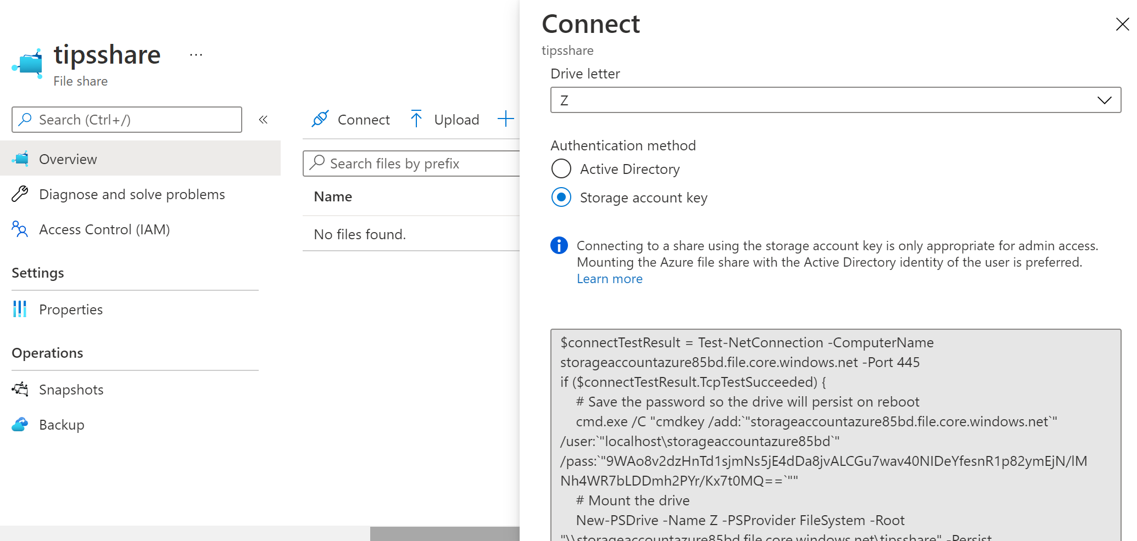The image size is (1137, 541).
Task: Click the Search files by prefix field
Action: tap(412, 164)
